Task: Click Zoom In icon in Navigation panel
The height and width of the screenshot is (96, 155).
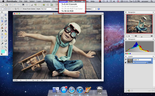Action: 152,36
